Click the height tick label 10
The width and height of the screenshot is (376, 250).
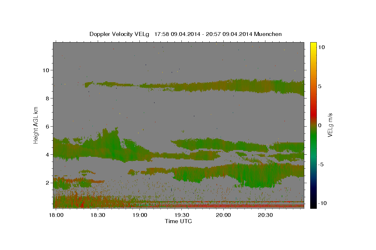click(46, 70)
